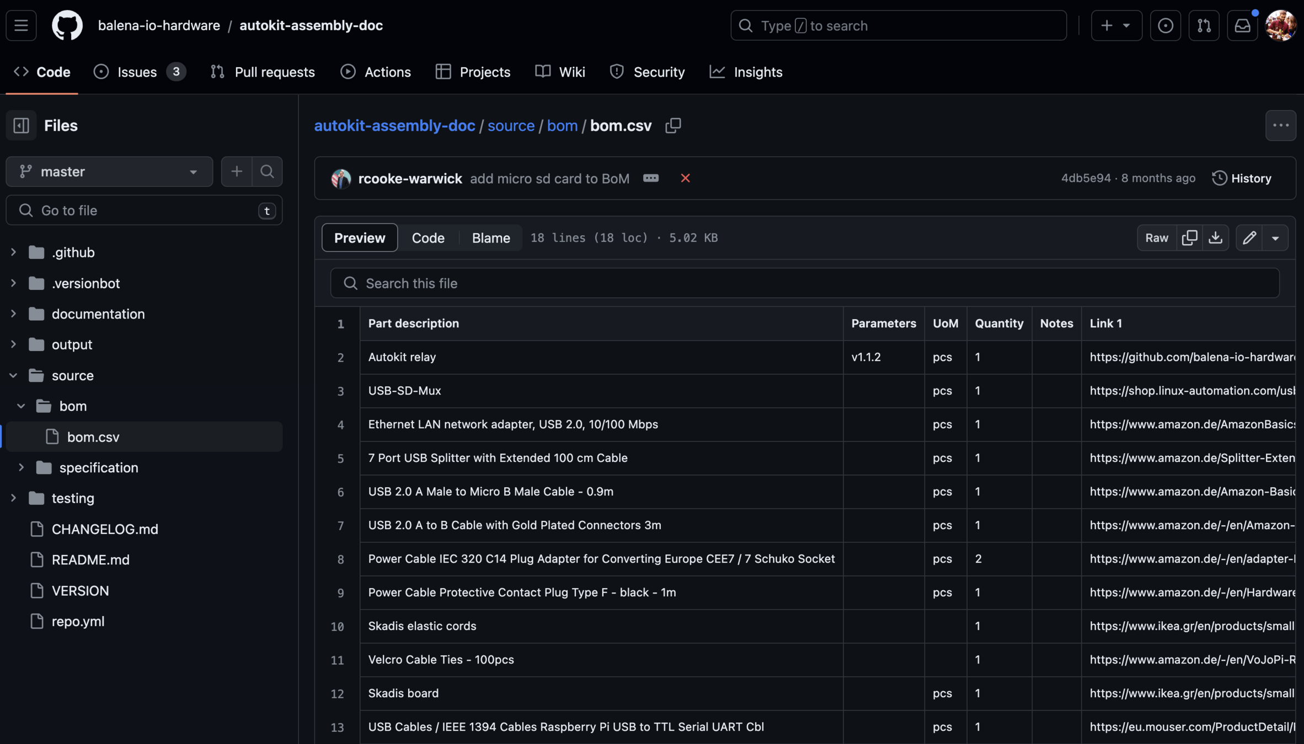Click the Raw button
1304x744 pixels.
pyautogui.click(x=1156, y=238)
